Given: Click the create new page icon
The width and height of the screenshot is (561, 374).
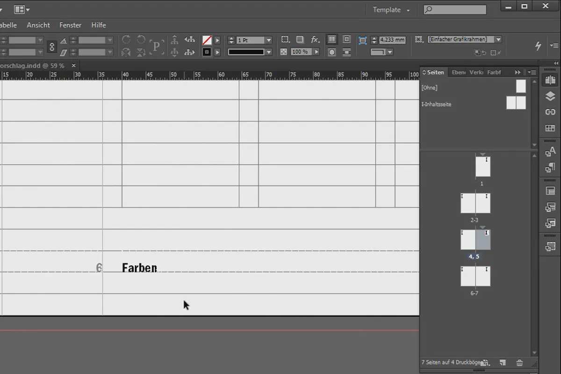Looking at the screenshot, I should [503, 362].
